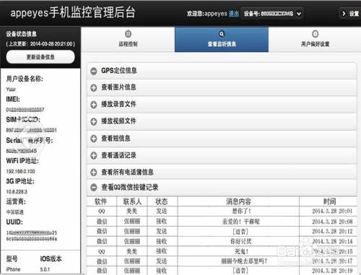Click the circle icon above 用户偏好设置
Screen dimensions: 361x275
coord(315,34)
